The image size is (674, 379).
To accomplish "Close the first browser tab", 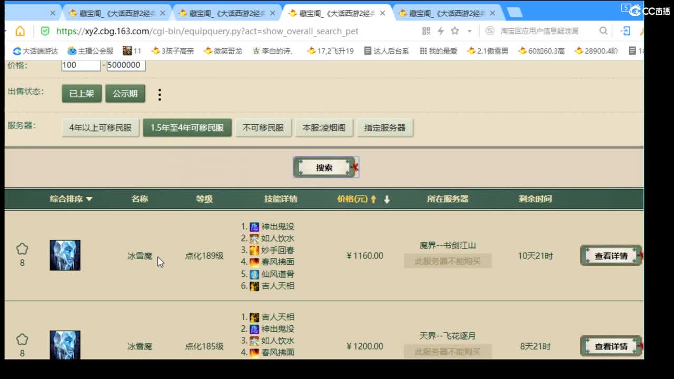I will pyautogui.click(x=52, y=13).
